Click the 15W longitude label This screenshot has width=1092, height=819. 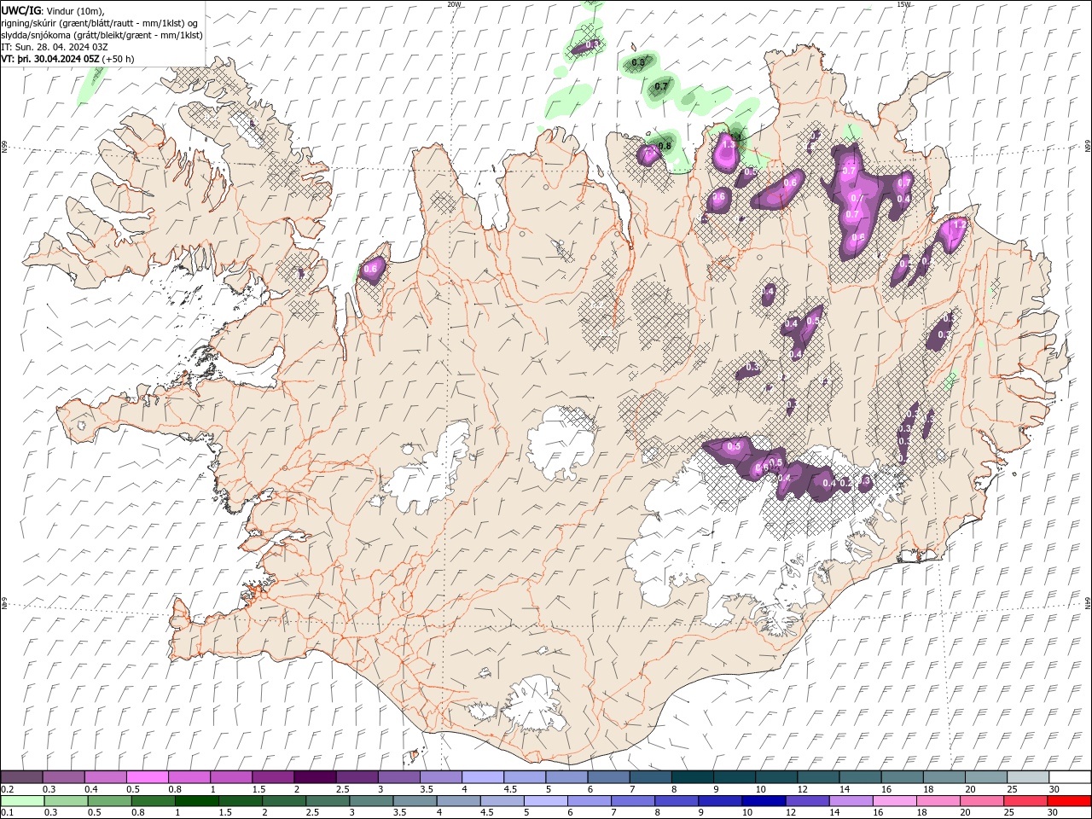903,3
